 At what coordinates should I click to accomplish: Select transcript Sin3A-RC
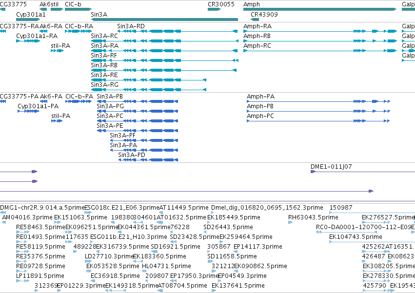(x=164, y=41)
